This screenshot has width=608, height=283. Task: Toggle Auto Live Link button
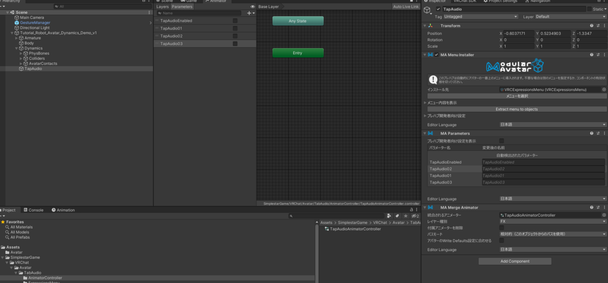[406, 7]
